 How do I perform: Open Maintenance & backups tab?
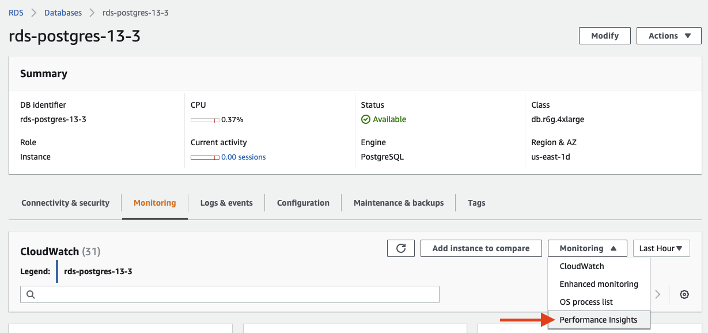tap(399, 203)
